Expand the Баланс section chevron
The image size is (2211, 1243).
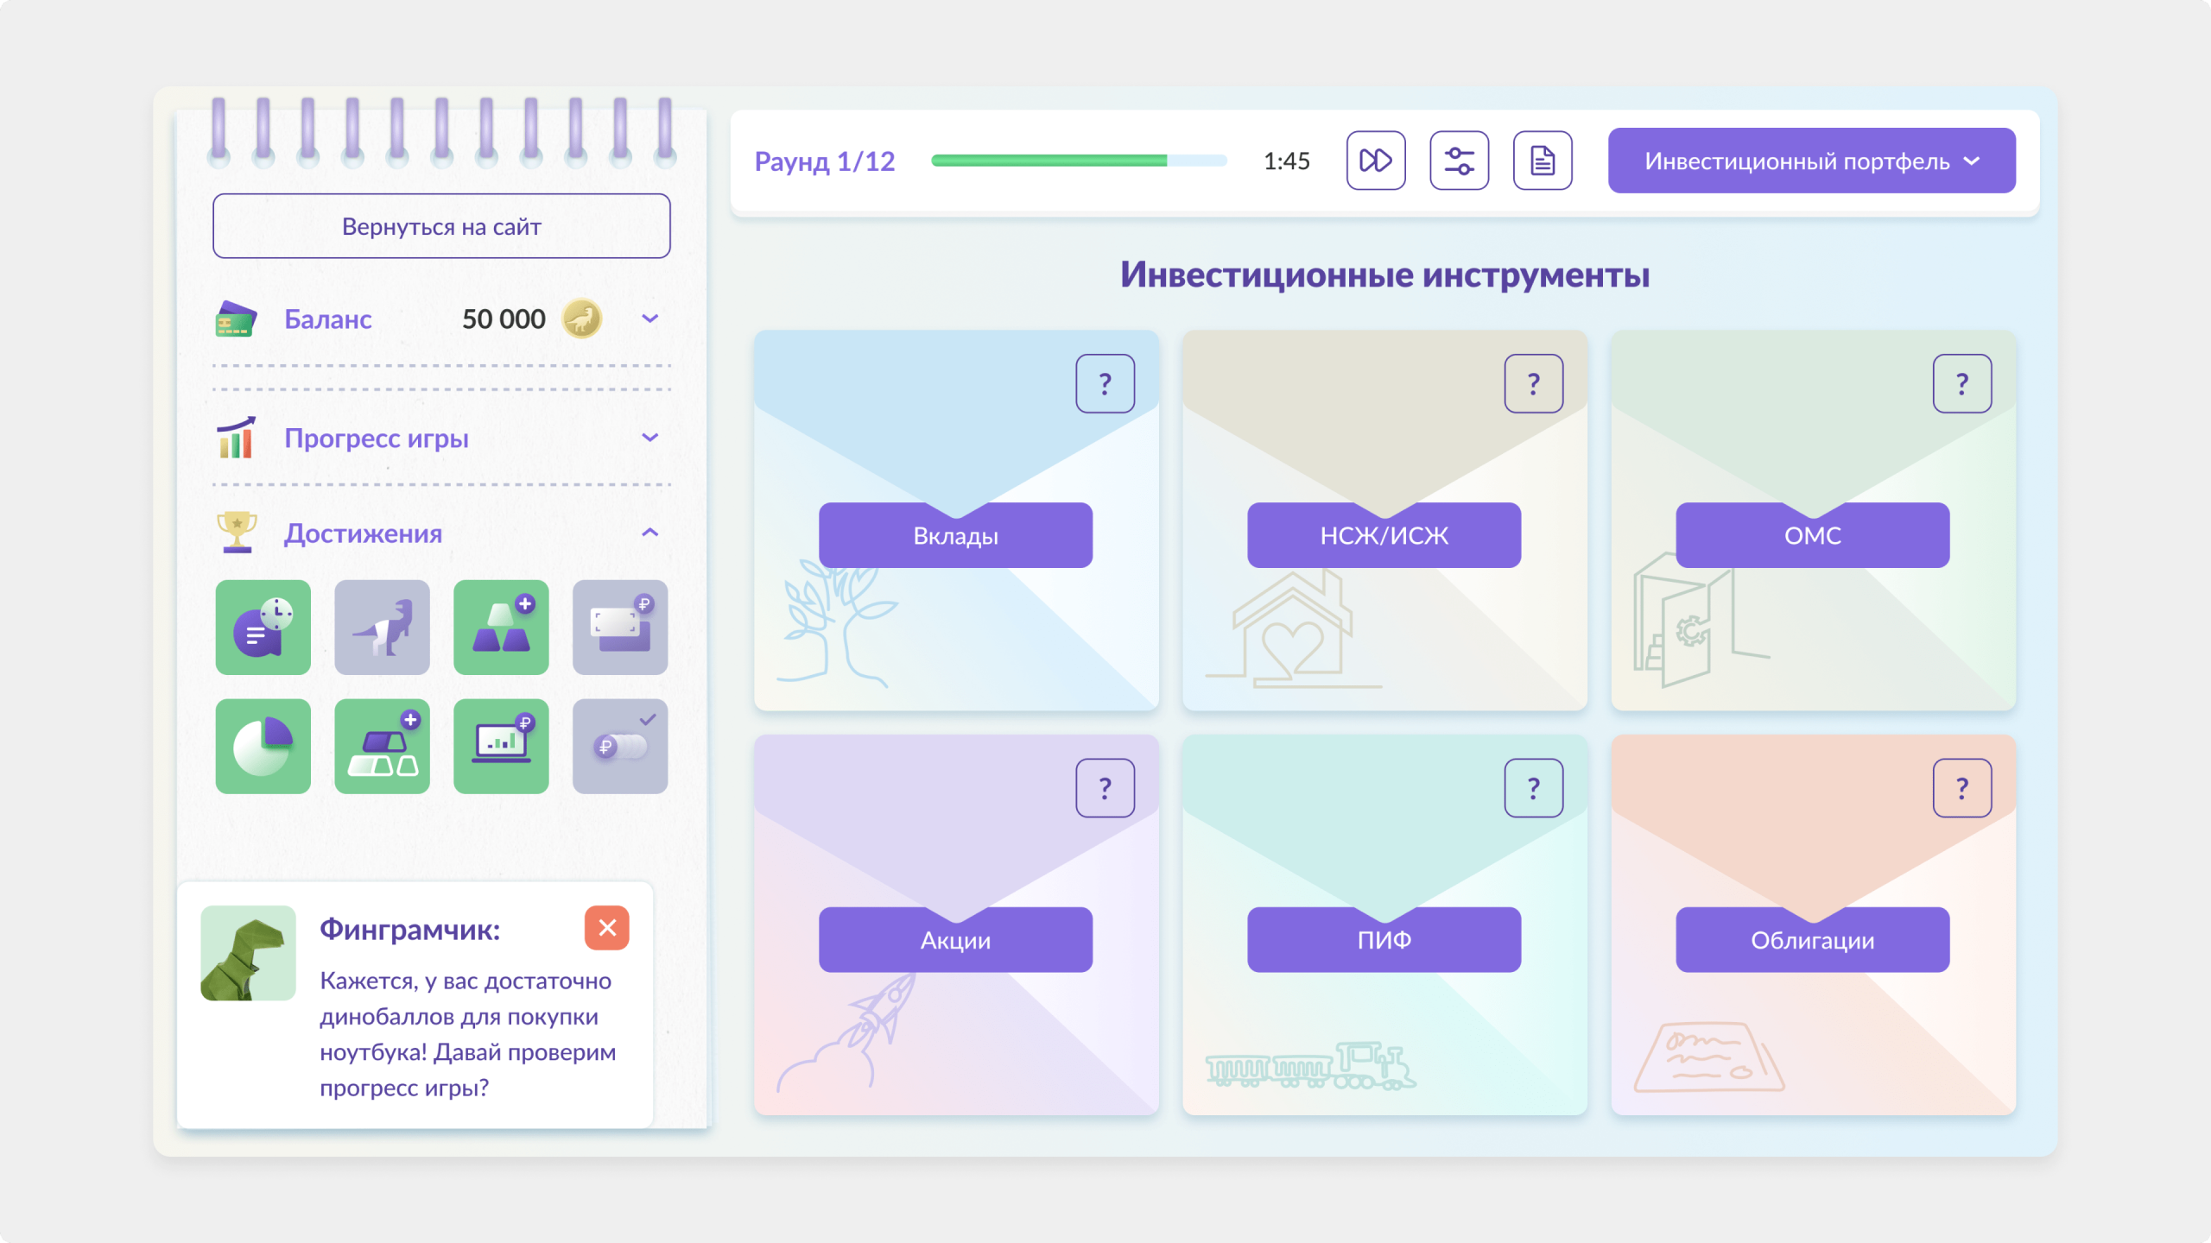click(x=650, y=319)
